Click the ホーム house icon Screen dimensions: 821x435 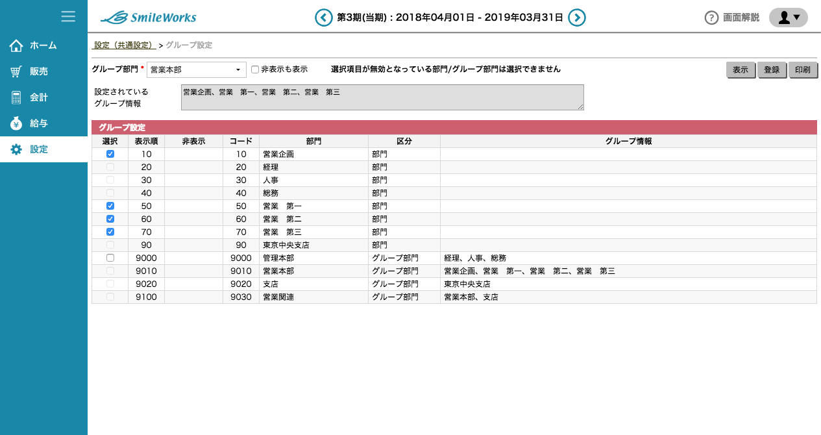point(16,45)
